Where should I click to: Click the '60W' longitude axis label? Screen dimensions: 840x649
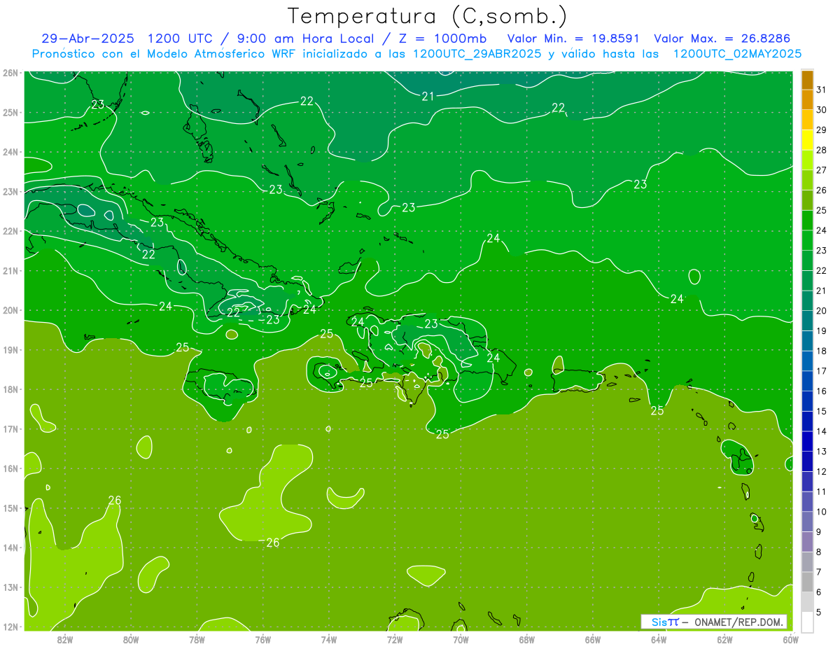[791, 639]
